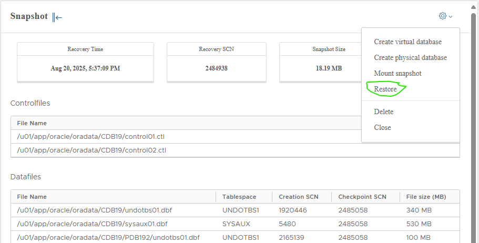Sort datafiles by File Name header
This screenshot has width=479, height=243.
32,197
